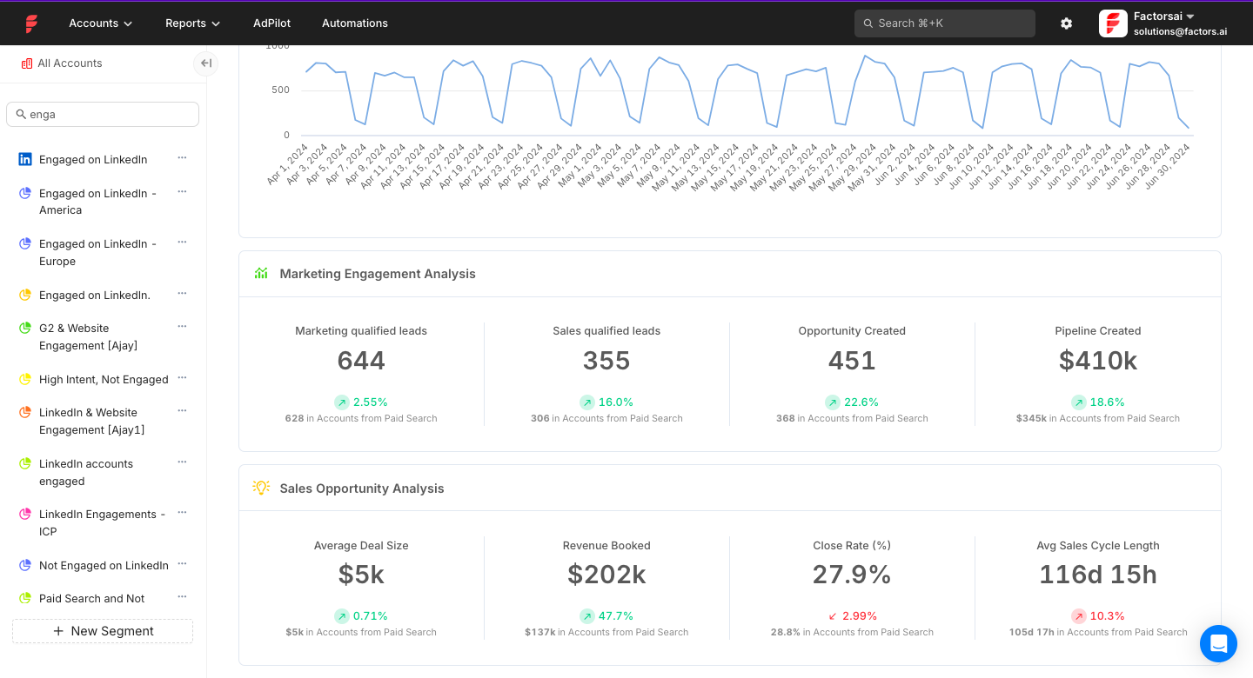Click the 2.99% decrease indicator

(x=853, y=616)
